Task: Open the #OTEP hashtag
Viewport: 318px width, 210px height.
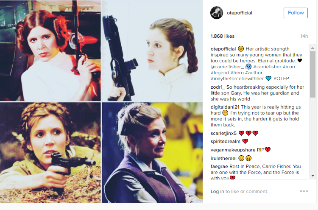Action: click(281, 78)
